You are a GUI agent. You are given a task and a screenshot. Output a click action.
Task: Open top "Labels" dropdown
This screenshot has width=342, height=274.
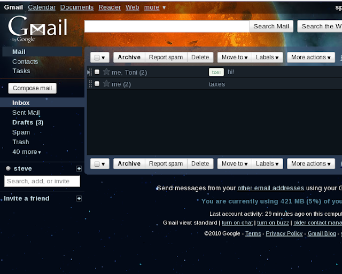click(x=267, y=57)
